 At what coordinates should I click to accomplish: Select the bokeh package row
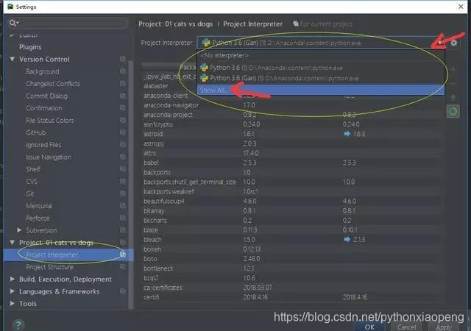(291, 249)
